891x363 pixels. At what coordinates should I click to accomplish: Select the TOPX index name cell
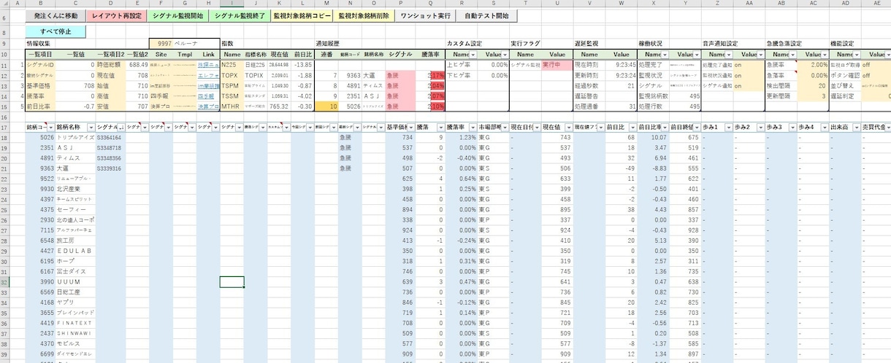click(232, 75)
